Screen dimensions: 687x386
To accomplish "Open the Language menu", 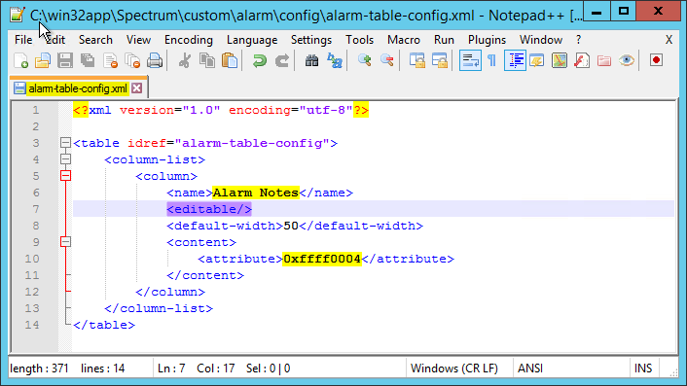I will [252, 40].
